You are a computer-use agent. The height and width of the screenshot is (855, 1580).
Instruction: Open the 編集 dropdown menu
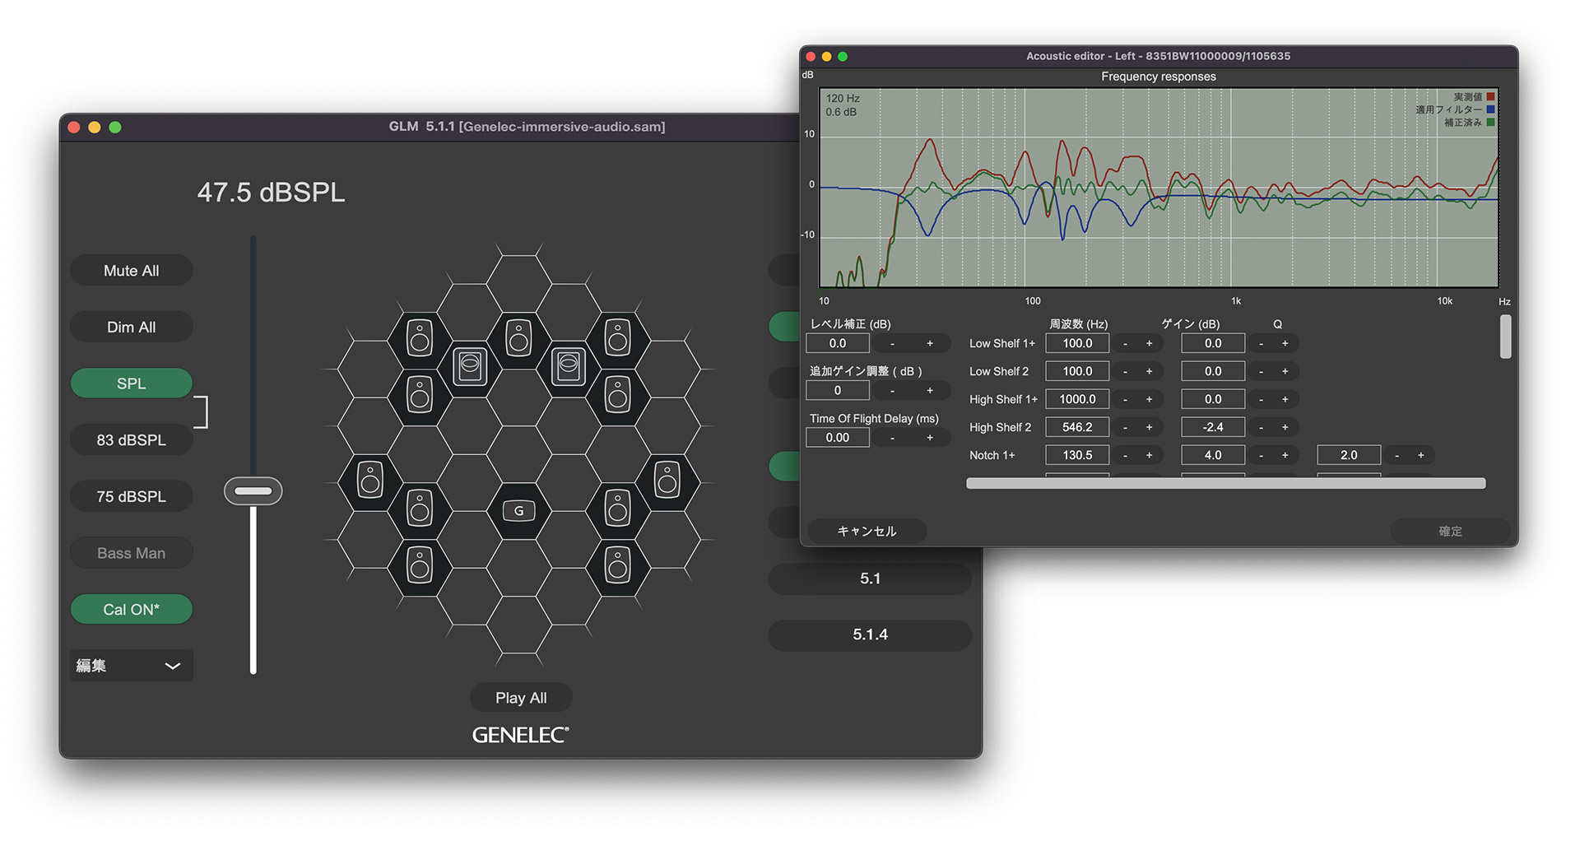(132, 666)
